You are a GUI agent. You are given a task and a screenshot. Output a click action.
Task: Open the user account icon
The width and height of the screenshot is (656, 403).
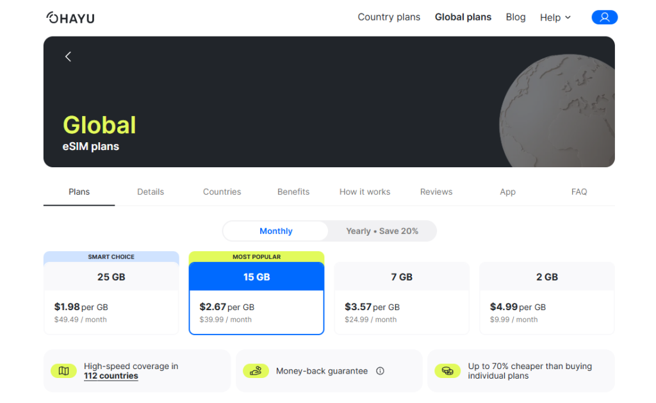(604, 17)
